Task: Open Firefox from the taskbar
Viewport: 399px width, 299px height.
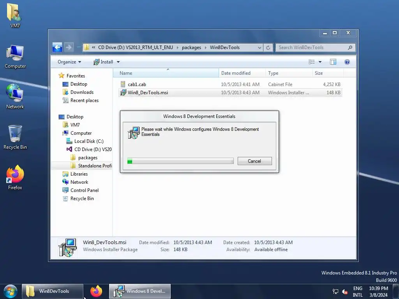Action: click(x=96, y=291)
